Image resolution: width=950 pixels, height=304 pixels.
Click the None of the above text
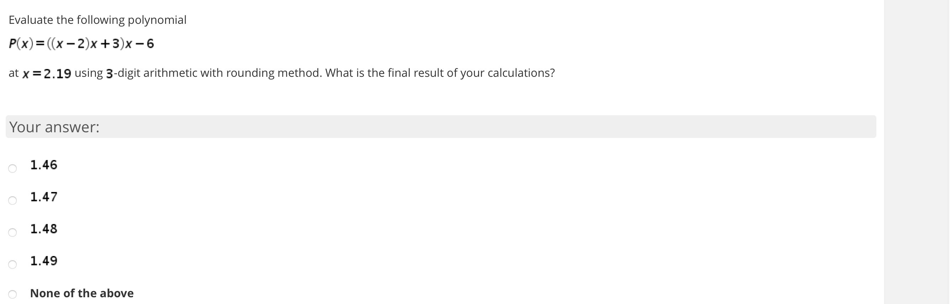82,293
